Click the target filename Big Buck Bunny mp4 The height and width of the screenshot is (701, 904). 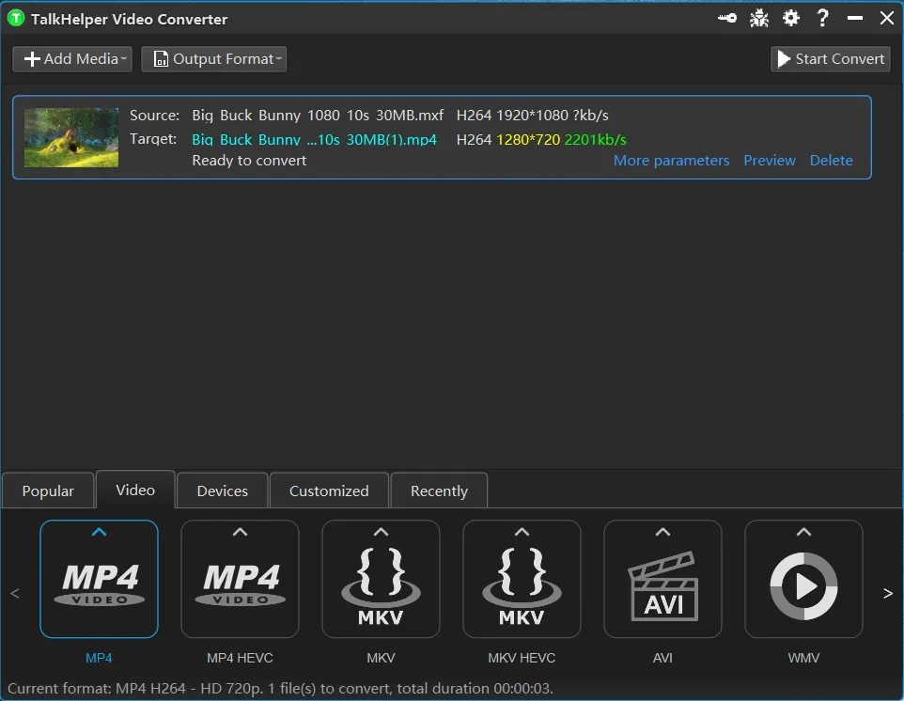(x=314, y=139)
